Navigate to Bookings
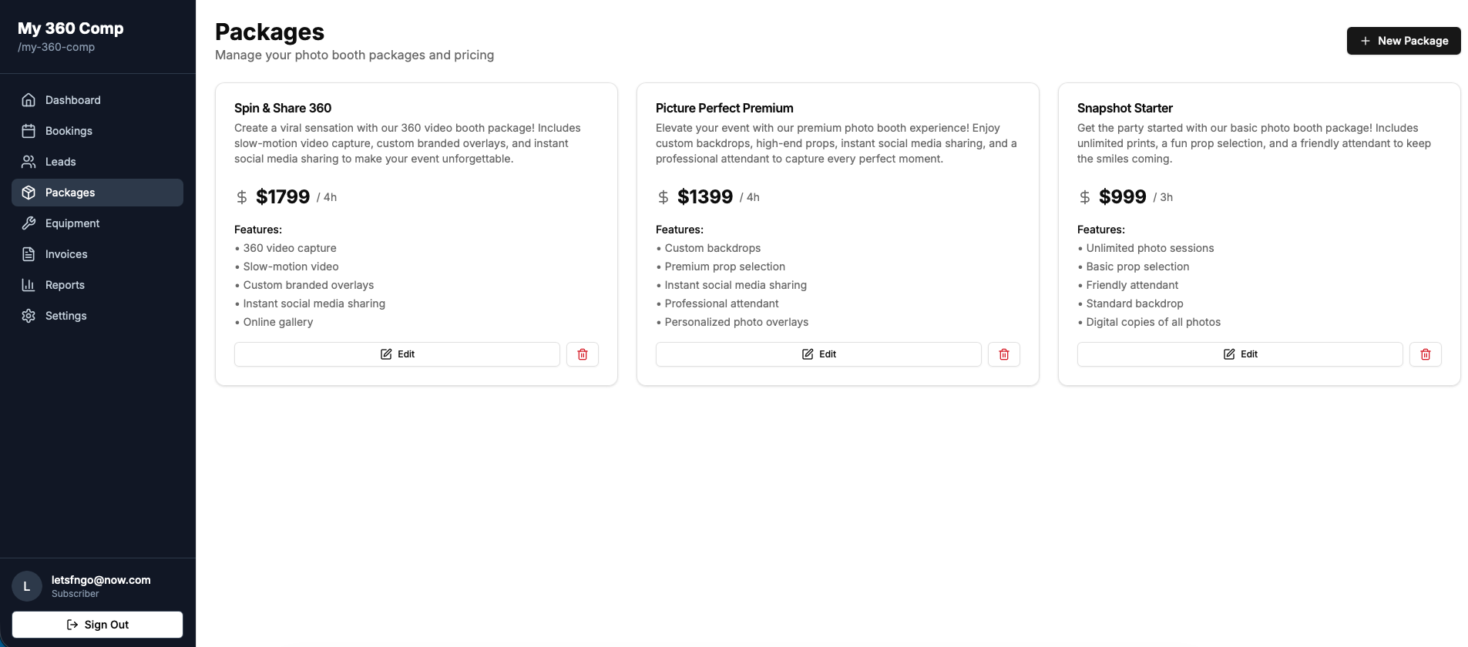This screenshot has width=1468, height=647. 69,131
